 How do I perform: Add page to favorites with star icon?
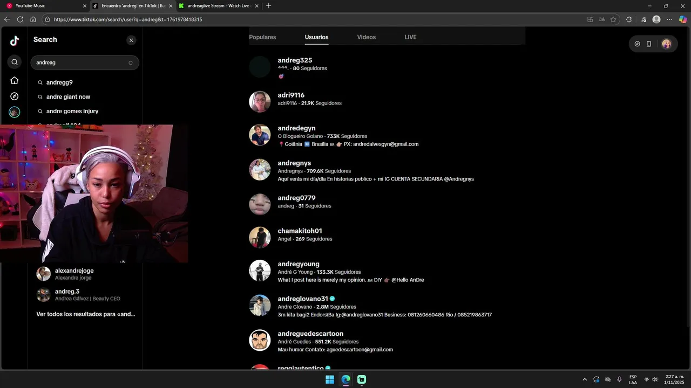613,19
